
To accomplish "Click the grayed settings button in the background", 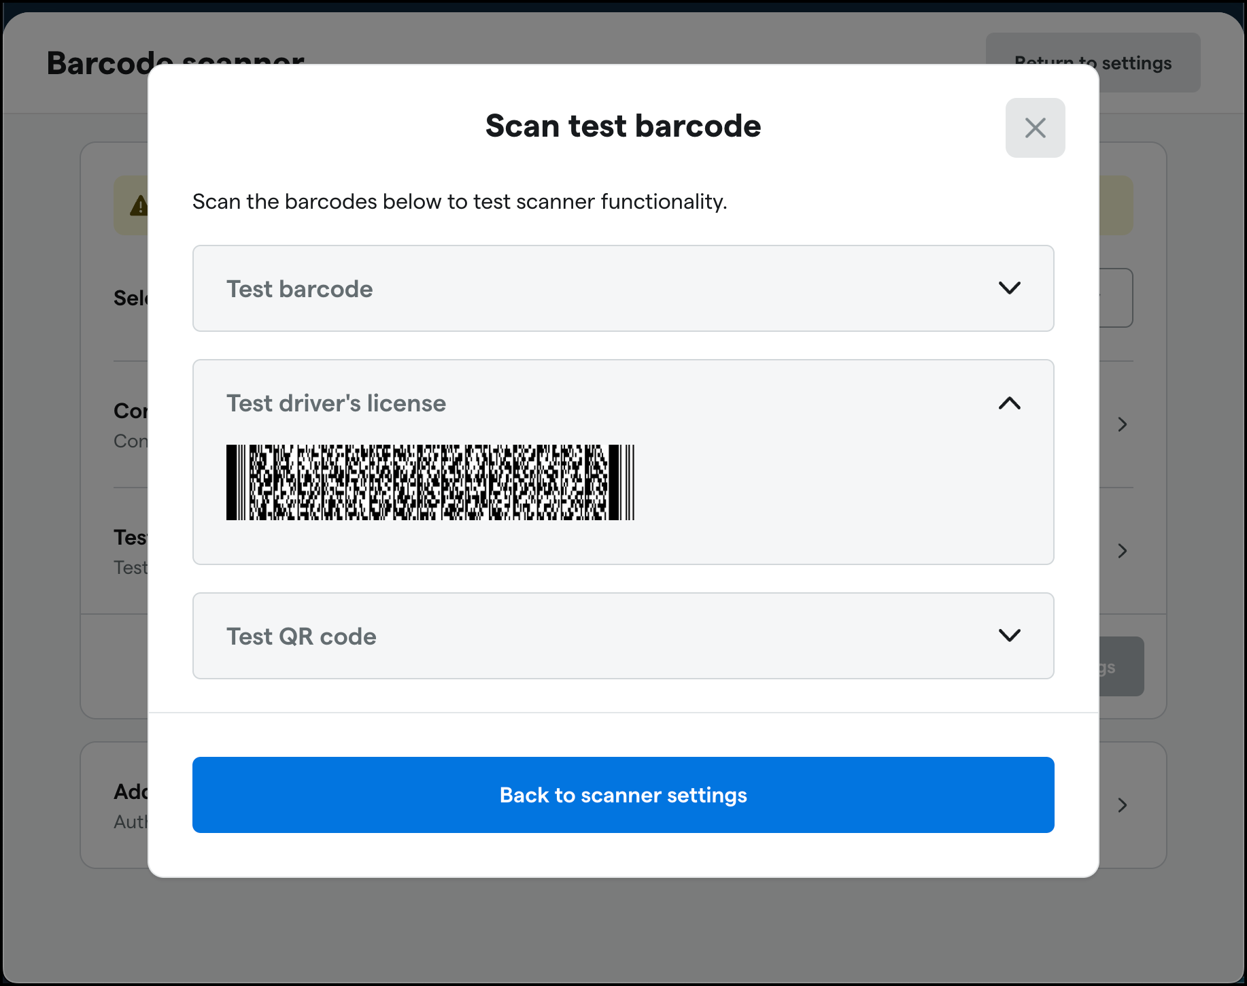I will click(x=1108, y=666).
